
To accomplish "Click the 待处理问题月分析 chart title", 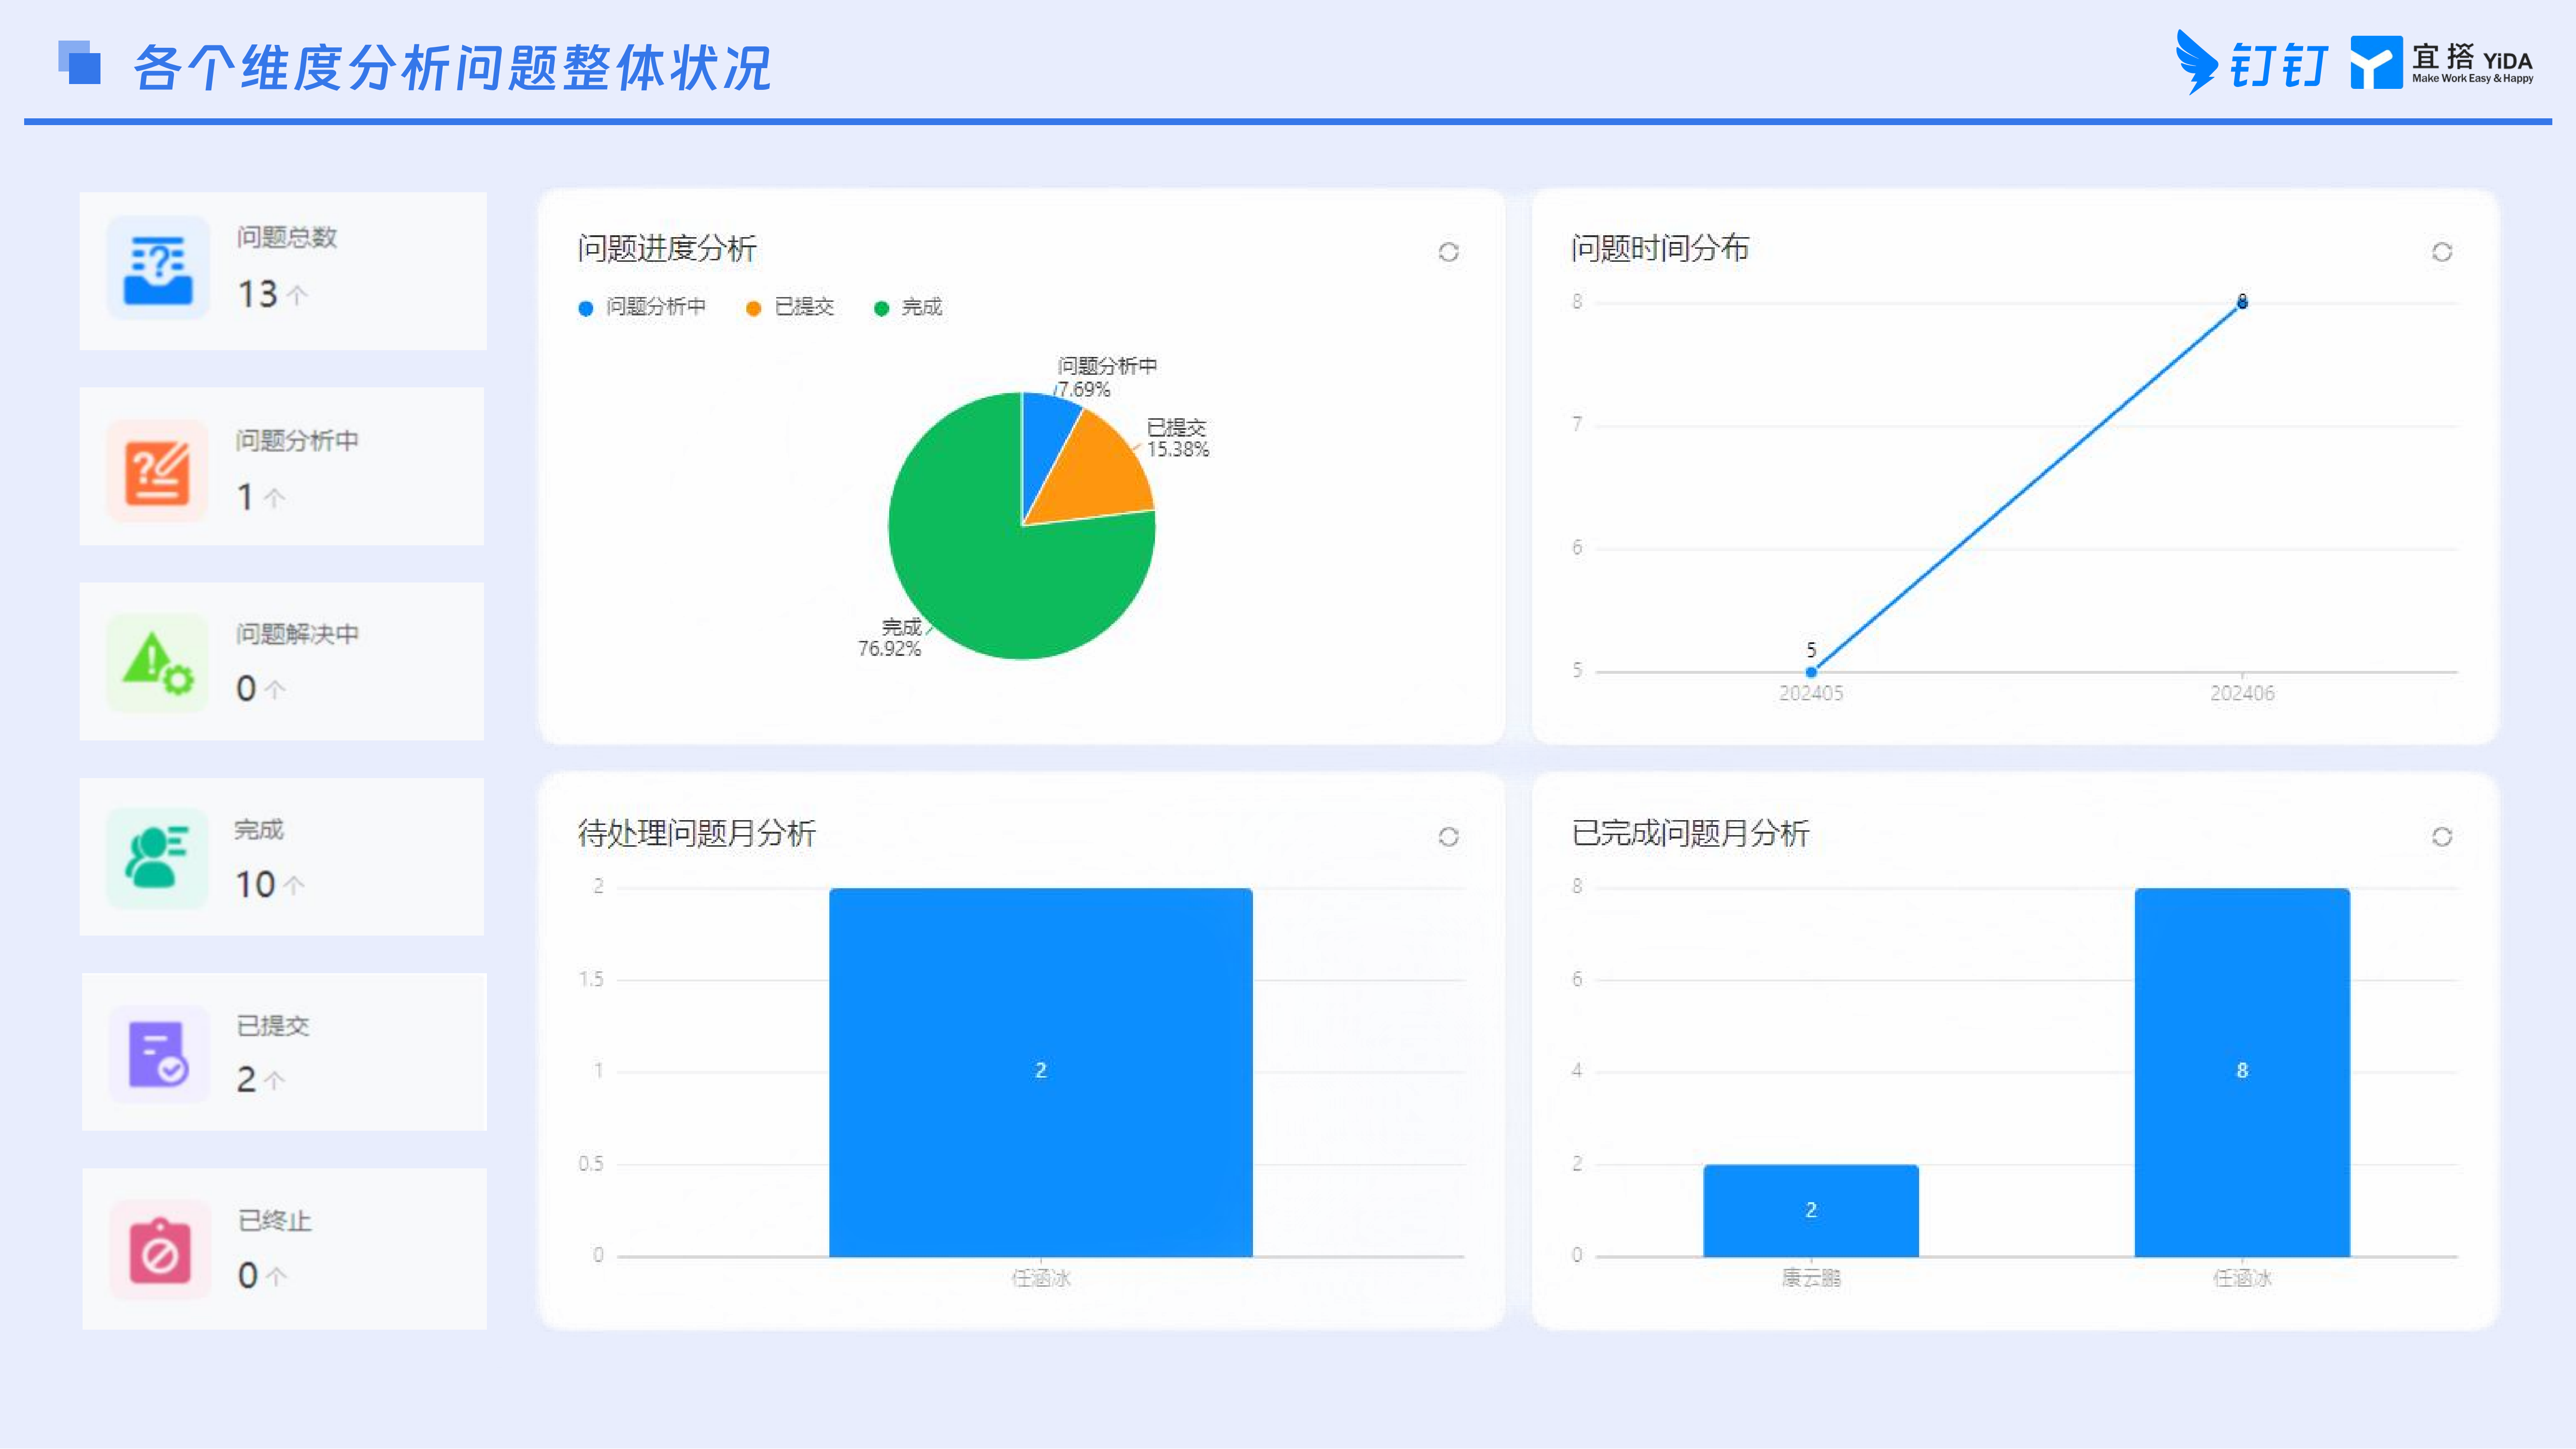I will [697, 833].
